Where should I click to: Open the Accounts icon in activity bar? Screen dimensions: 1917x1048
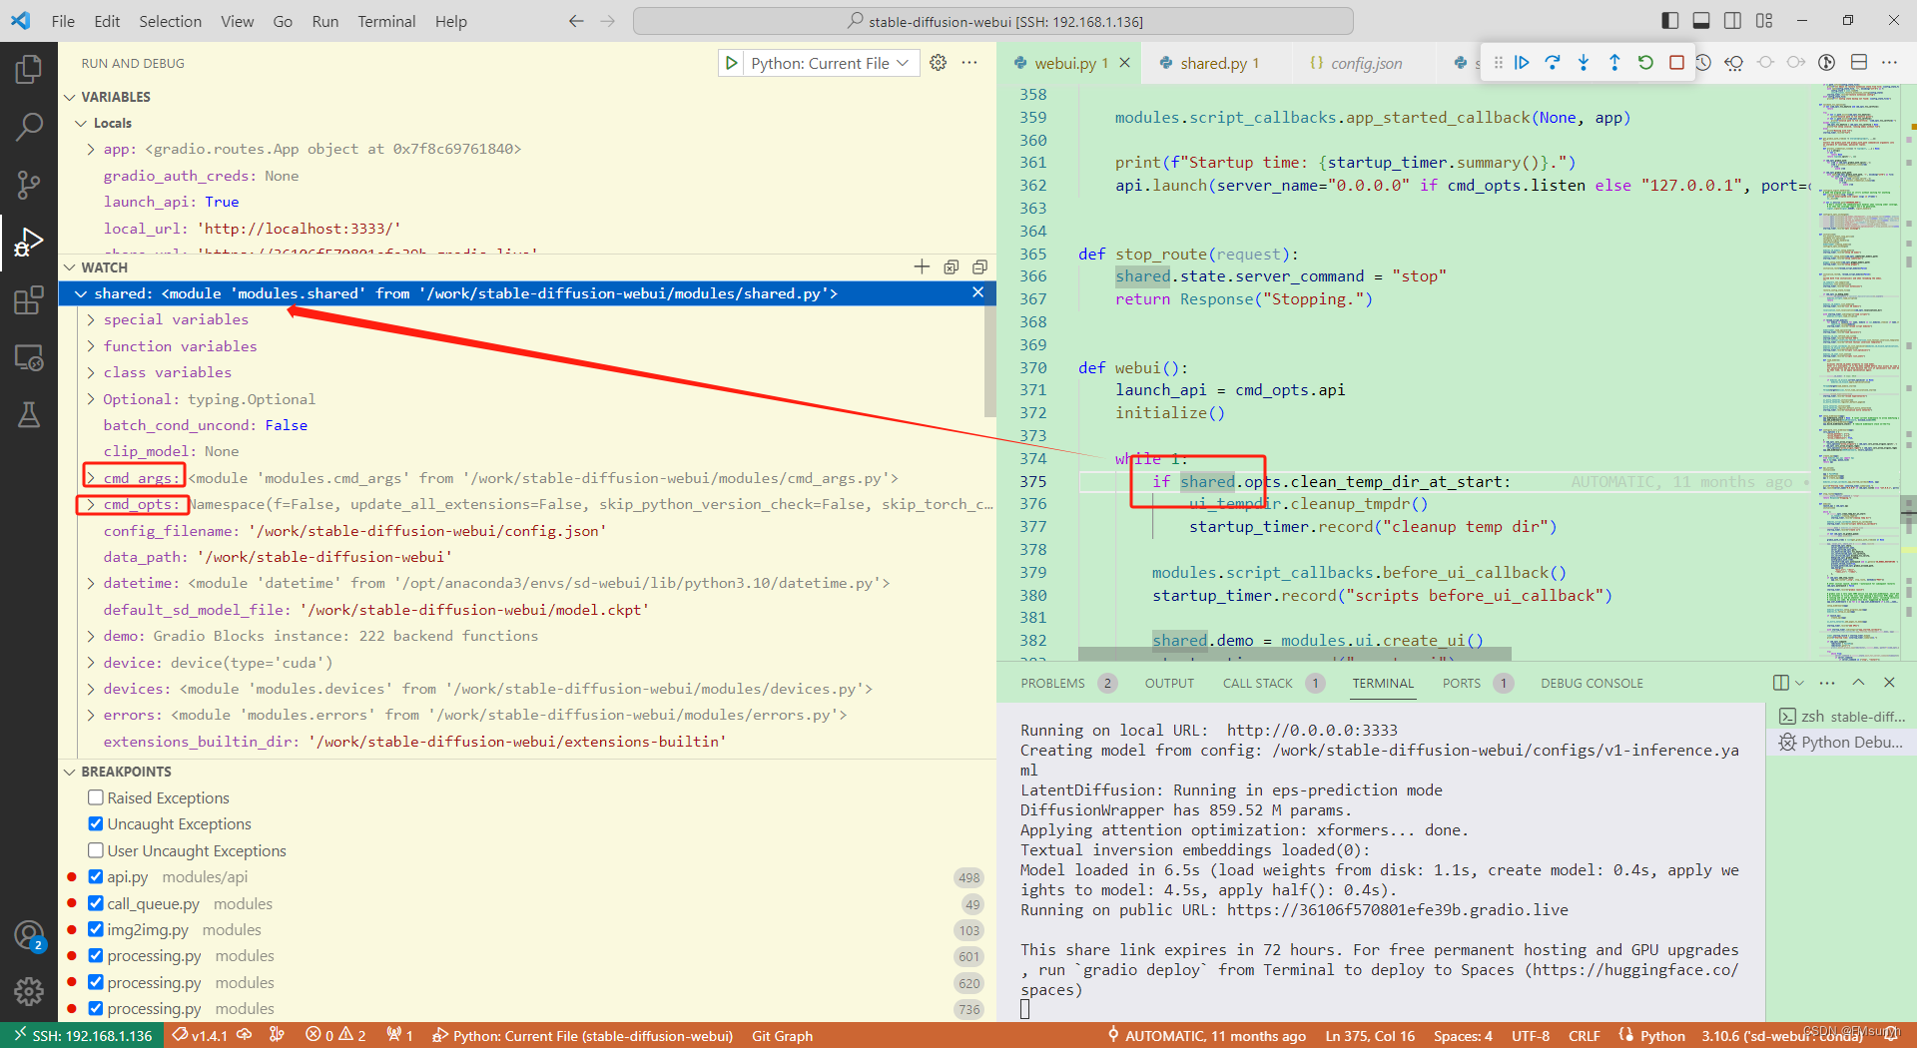coord(29,935)
